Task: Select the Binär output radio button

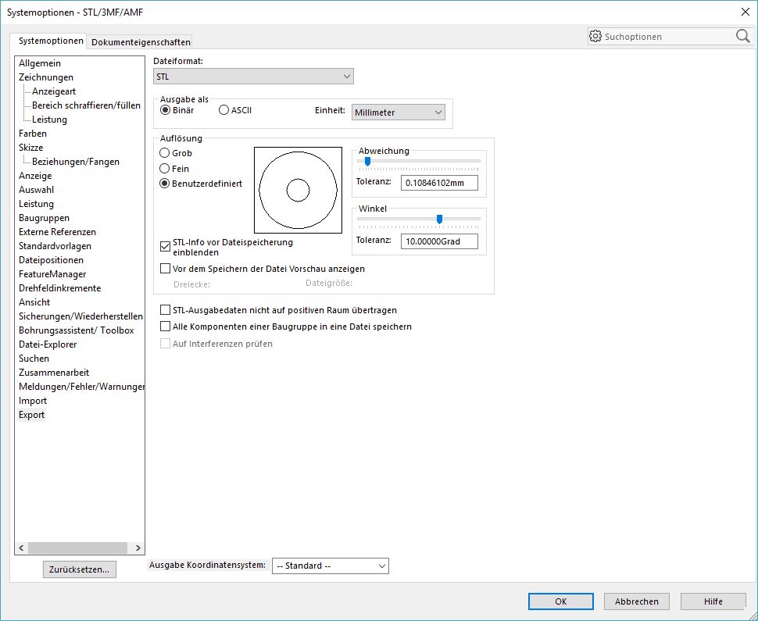Action: coord(165,110)
